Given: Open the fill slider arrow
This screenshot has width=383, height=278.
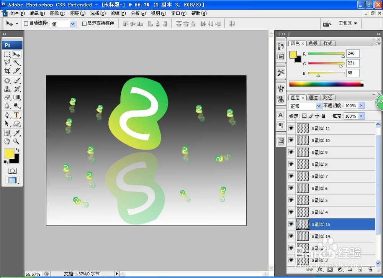Looking at the screenshot, I should [x=361, y=116].
